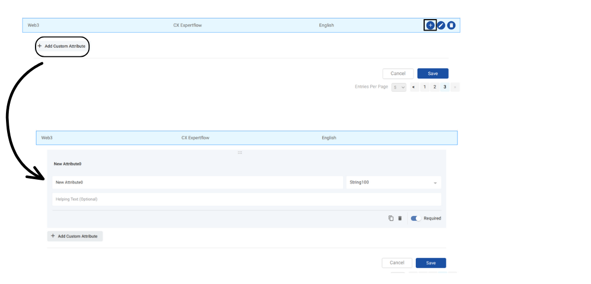Viewport: 591px width, 284px height.
Task: Click the next page double-right arrow
Action: [455, 87]
